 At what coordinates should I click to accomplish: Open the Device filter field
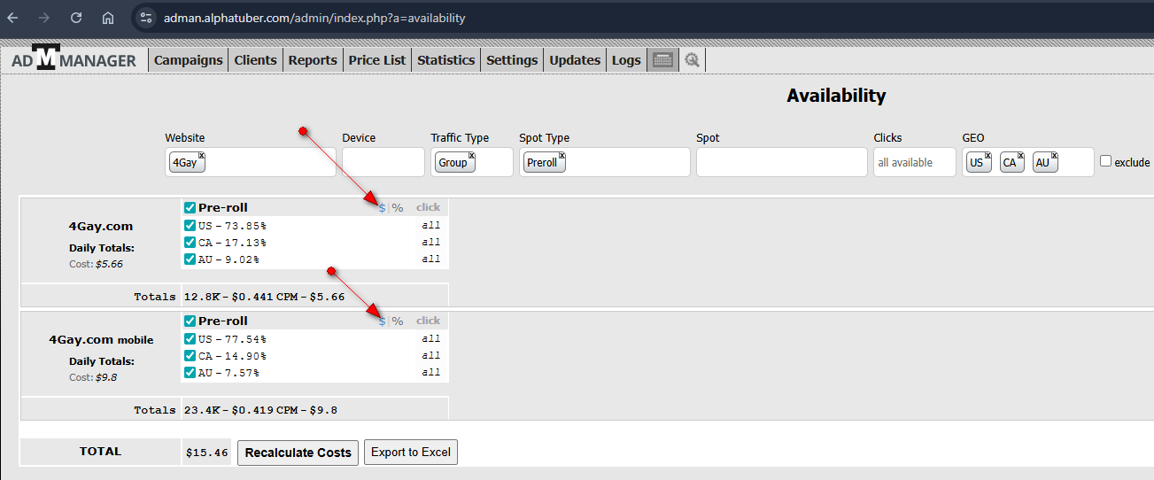[383, 162]
